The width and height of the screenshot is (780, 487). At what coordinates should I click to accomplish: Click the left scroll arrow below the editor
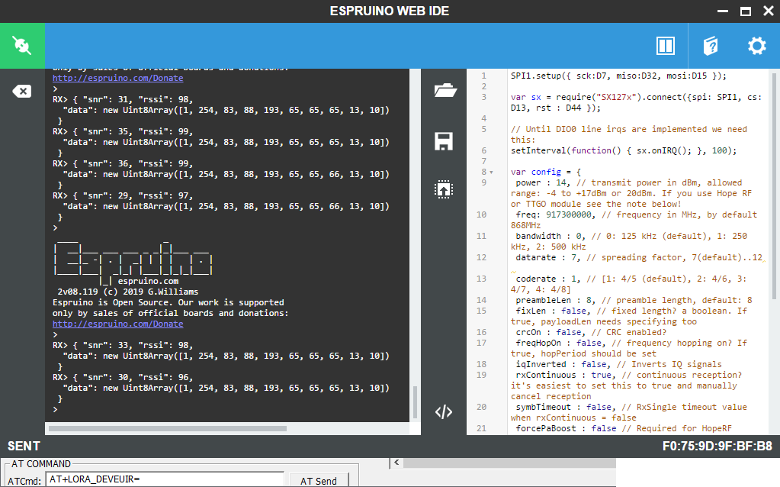pos(396,463)
